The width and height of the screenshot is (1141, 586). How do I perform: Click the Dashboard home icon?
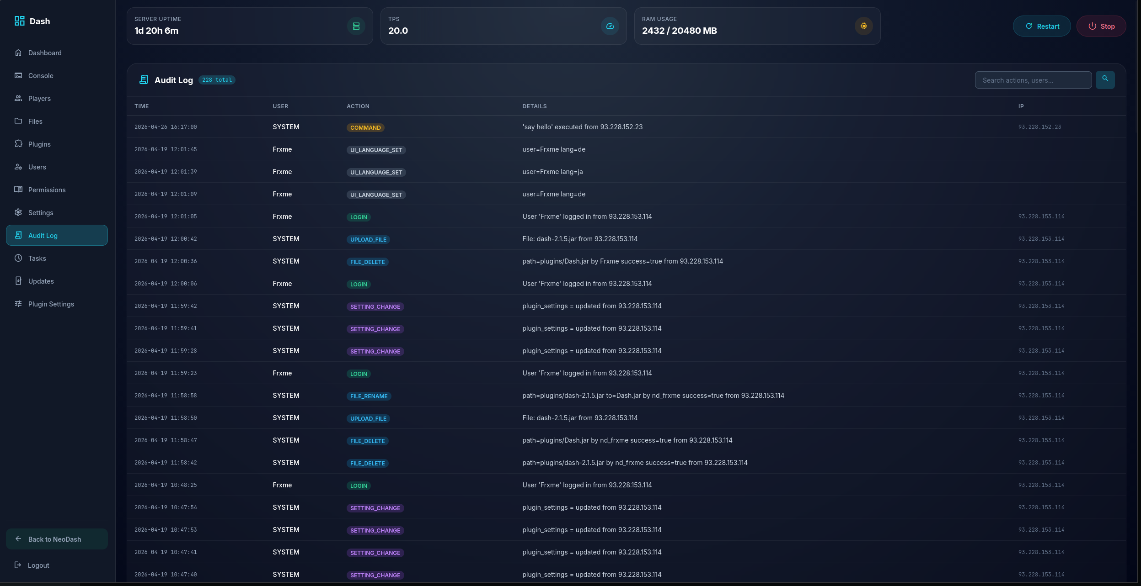[x=18, y=53]
